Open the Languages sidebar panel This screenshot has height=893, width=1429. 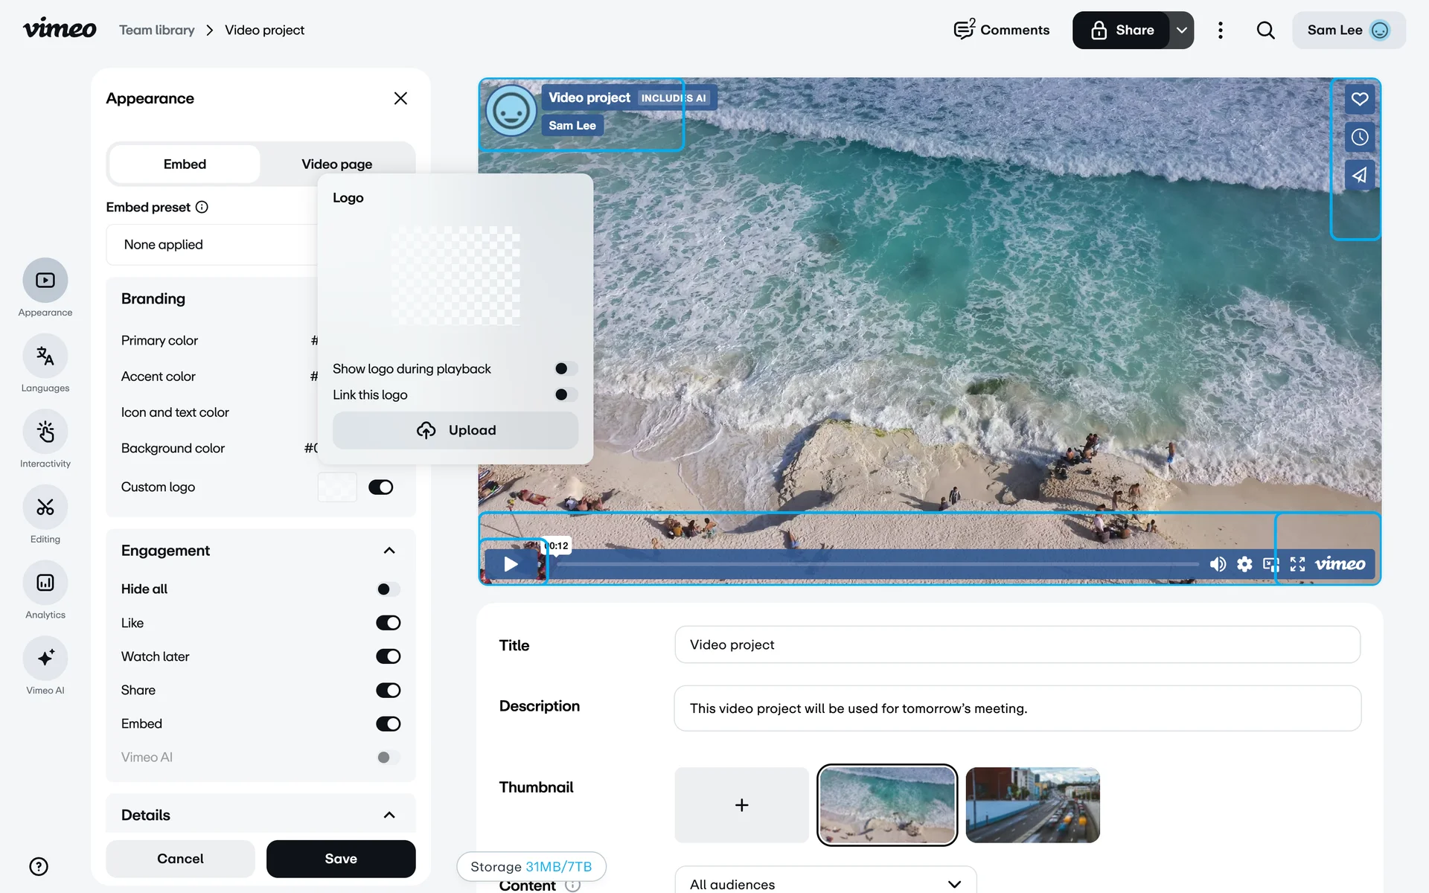(45, 356)
